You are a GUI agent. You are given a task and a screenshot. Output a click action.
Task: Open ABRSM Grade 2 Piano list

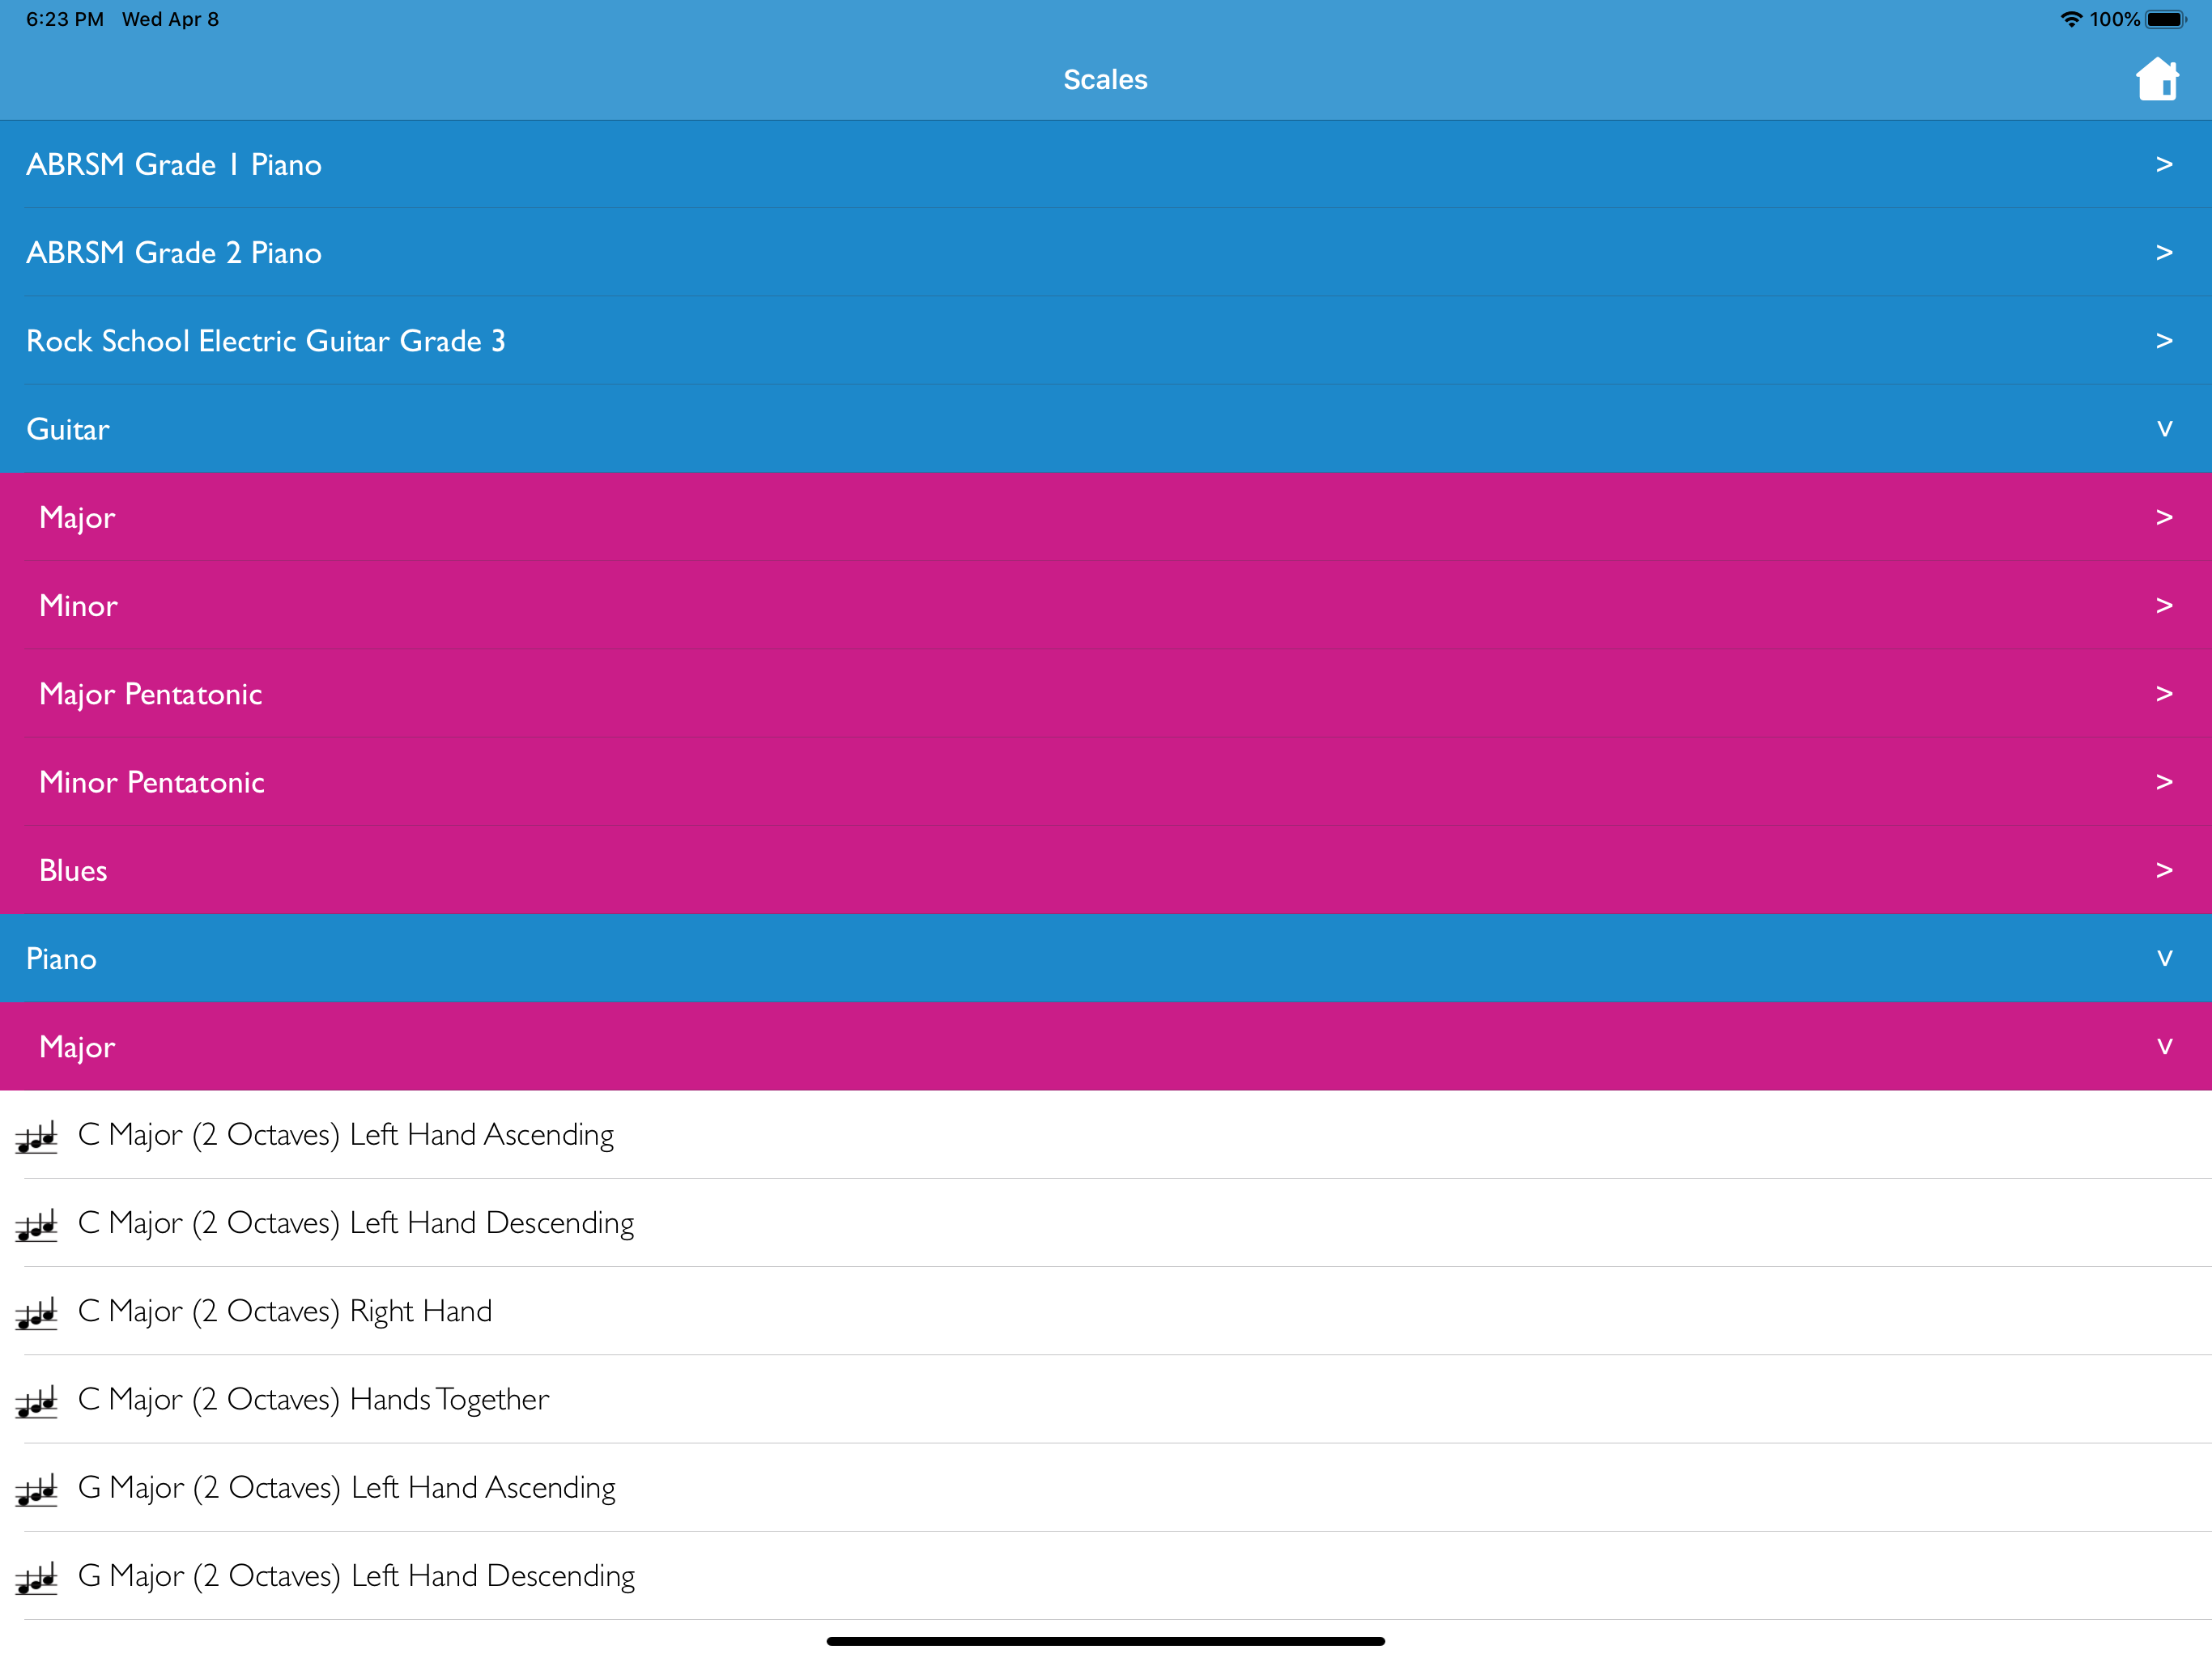[1106, 252]
